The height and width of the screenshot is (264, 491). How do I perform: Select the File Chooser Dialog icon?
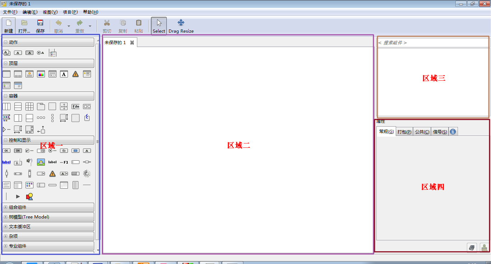click(x=52, y=74)
